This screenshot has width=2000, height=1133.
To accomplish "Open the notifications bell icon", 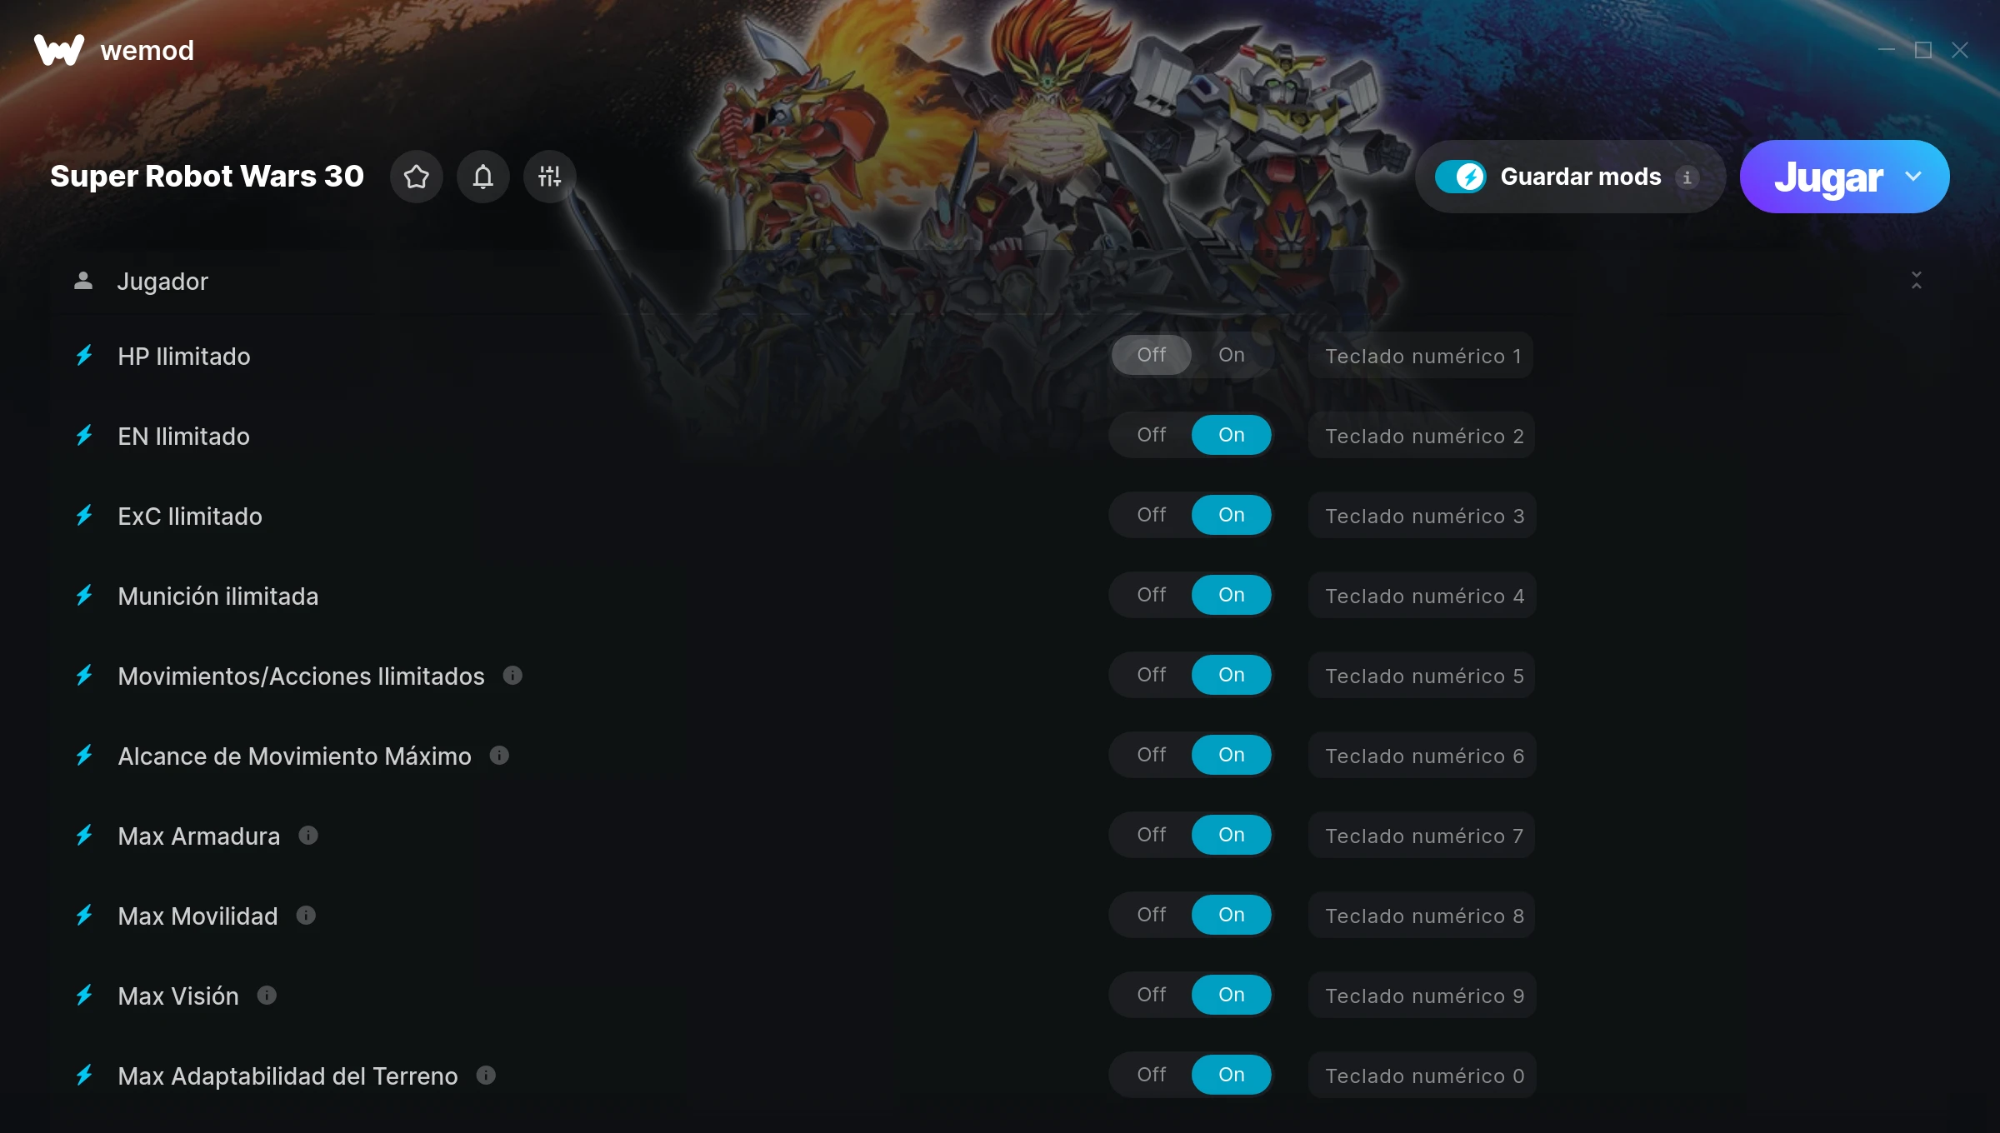I will (x=483, y=177).
